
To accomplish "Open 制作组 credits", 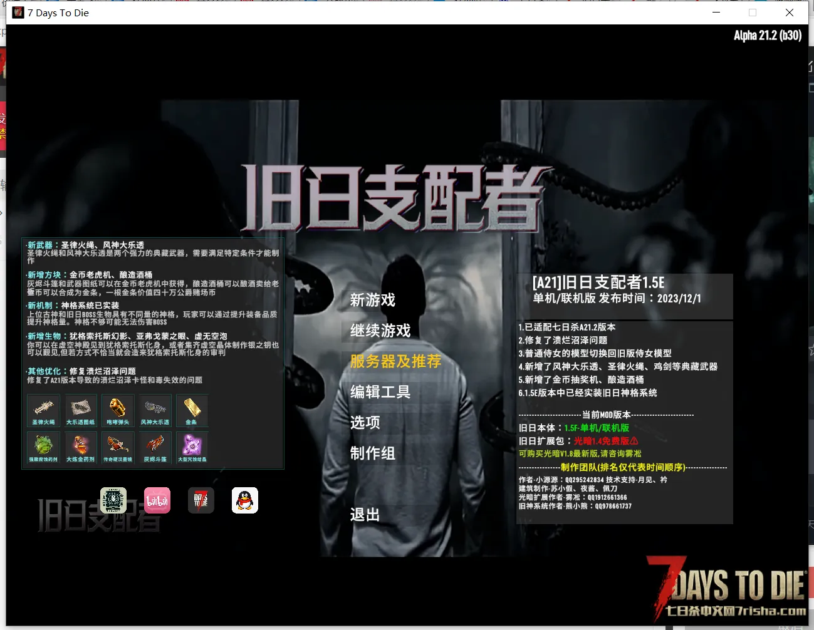I will 373,453.
